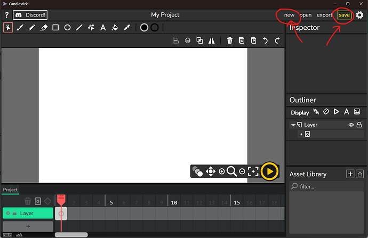
Task: Select the Brush tool
Action: point(20,28)
